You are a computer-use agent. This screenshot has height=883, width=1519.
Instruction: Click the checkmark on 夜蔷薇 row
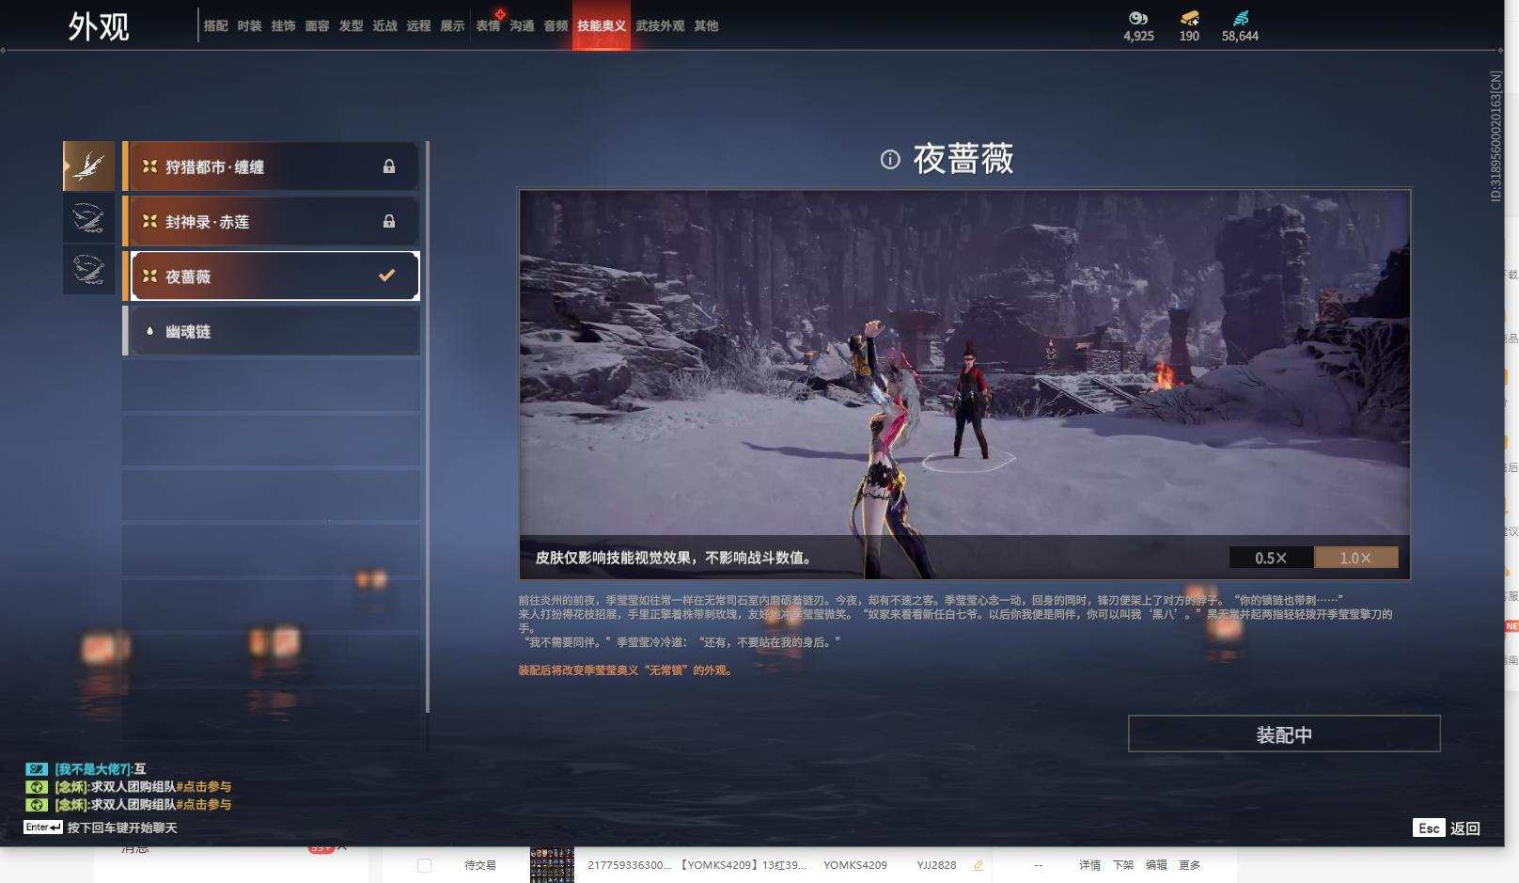pyautogui.click(x=386, y=276)
